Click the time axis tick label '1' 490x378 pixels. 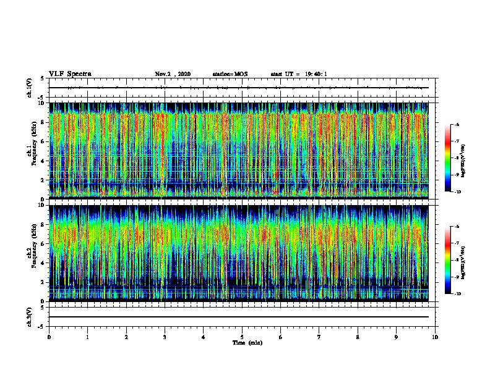87,337
